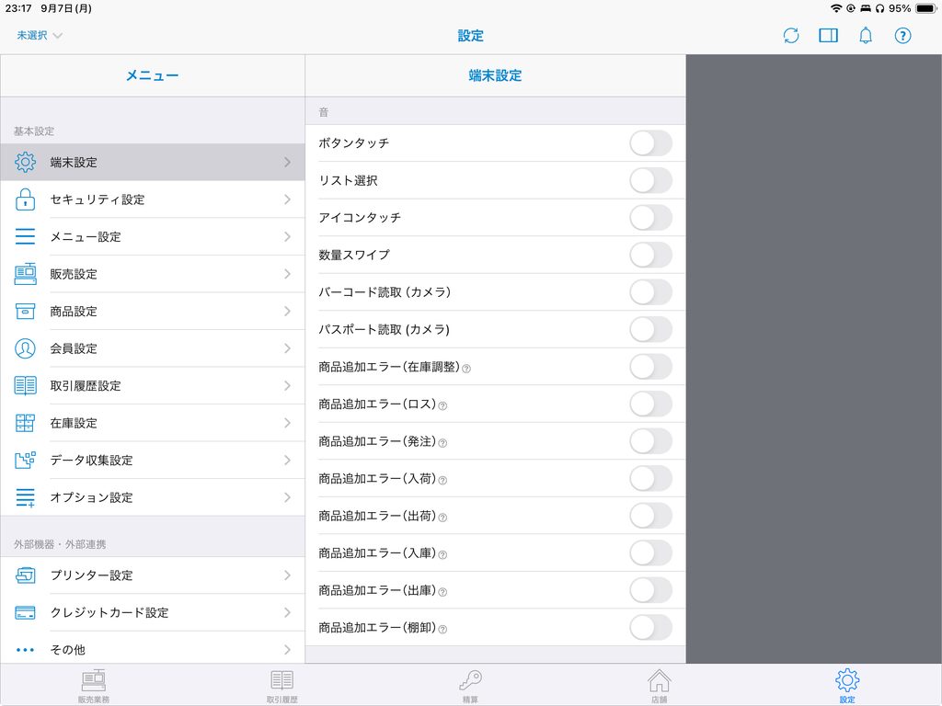
Task: Click help icon beside 商品追加エラー(出荷)
Action: 442,518
